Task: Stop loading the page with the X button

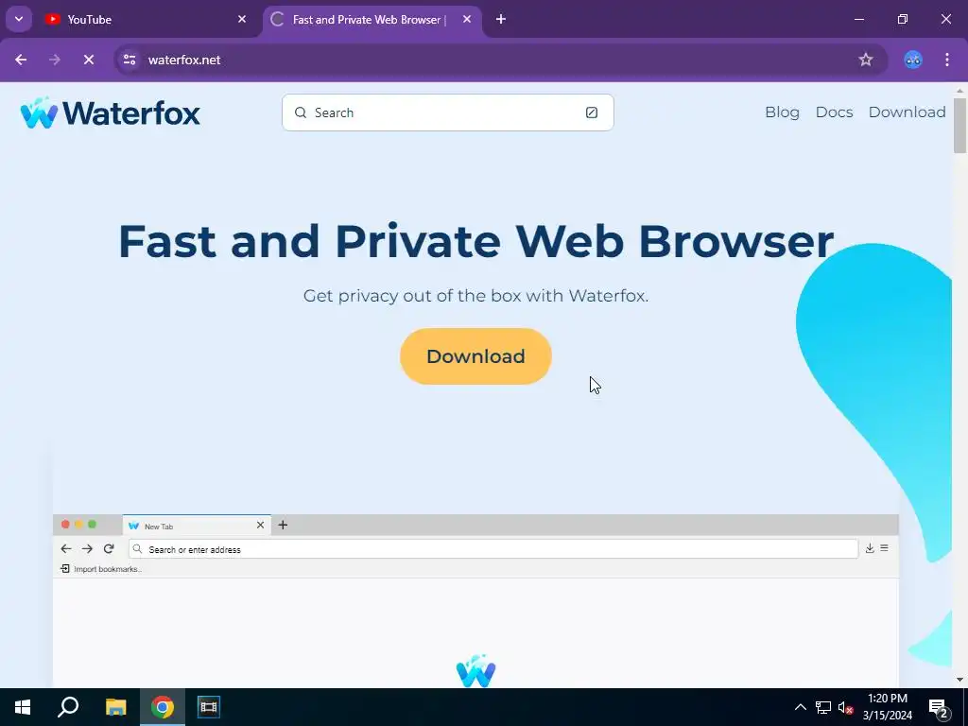Action: (88, 60)
